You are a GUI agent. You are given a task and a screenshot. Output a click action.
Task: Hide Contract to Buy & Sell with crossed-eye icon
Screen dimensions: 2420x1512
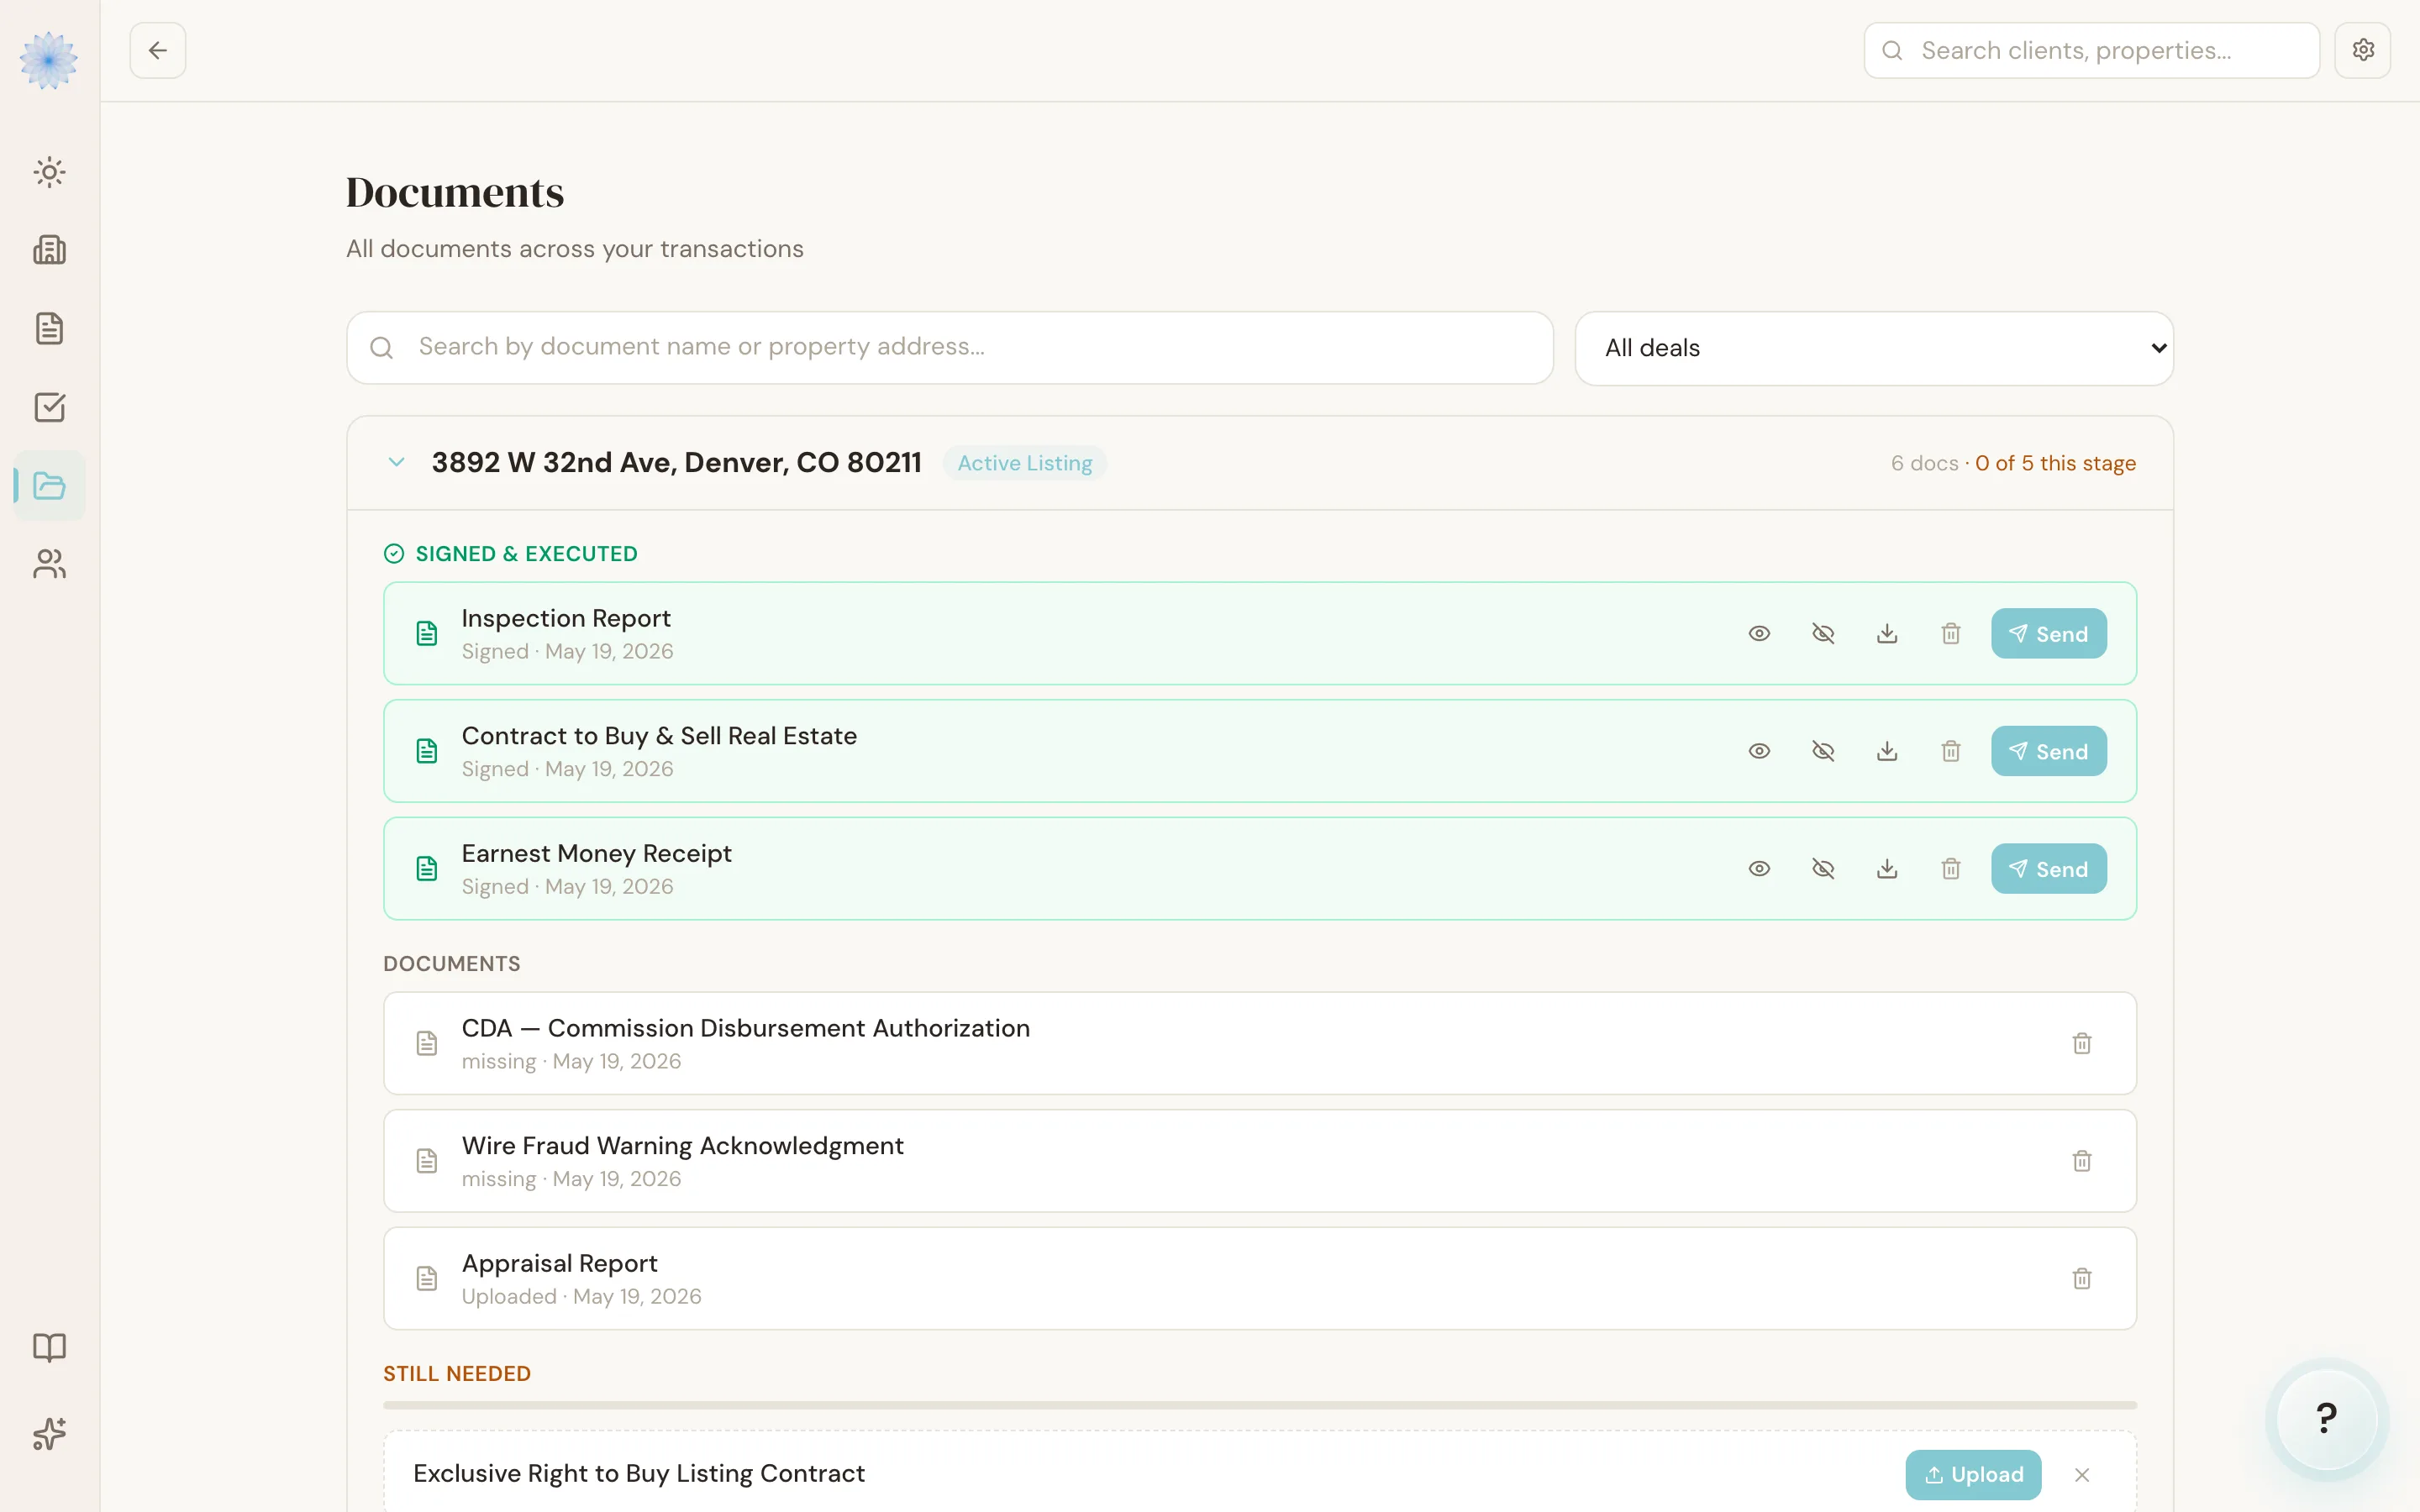1823,751
